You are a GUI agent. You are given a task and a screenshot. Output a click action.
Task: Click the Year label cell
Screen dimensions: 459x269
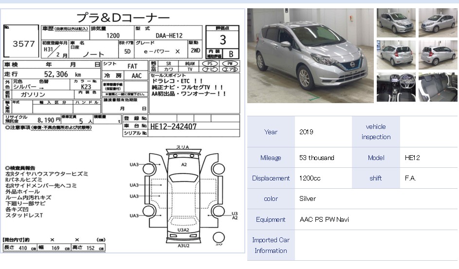(x=271, y=132)
